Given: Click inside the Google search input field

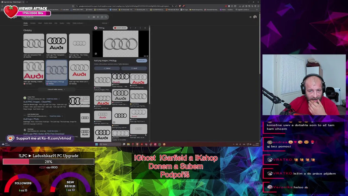Looking at the screenshot, I should [x=54, y=17].
